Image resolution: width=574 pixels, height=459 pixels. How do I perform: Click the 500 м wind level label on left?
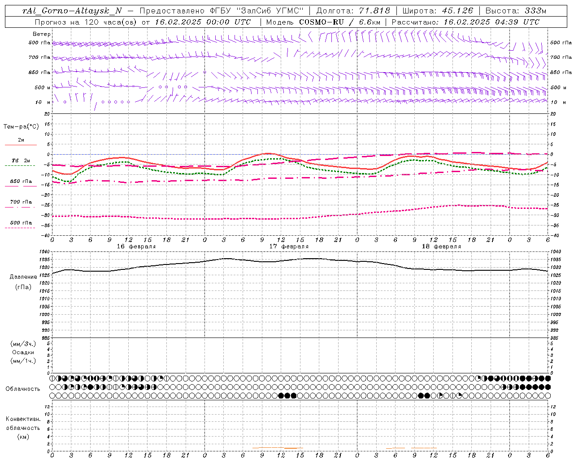pos(43,87)
